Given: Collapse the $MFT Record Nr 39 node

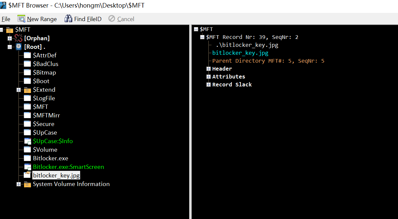Looking at the screenshot, I should pyautogui.click(x=202, y=37).
